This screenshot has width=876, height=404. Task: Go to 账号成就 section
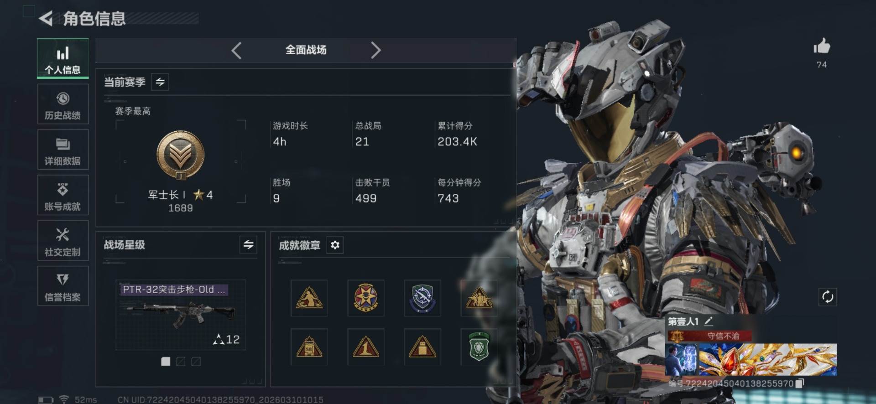click(x=63, y=196)
